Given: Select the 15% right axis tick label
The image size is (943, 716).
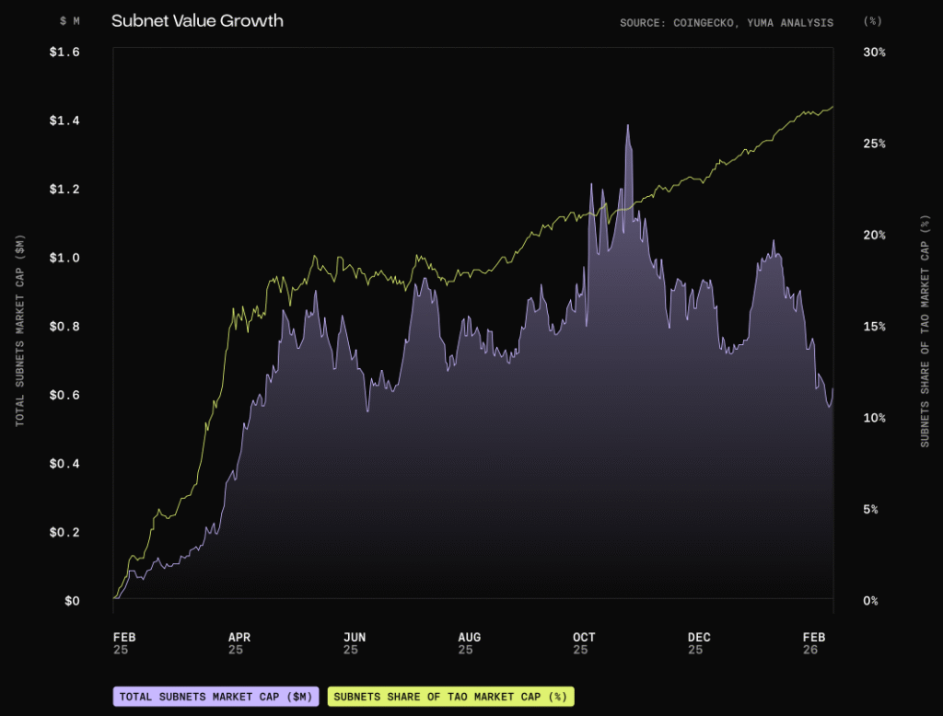Looking at the screenshot, I should (874, 327).
